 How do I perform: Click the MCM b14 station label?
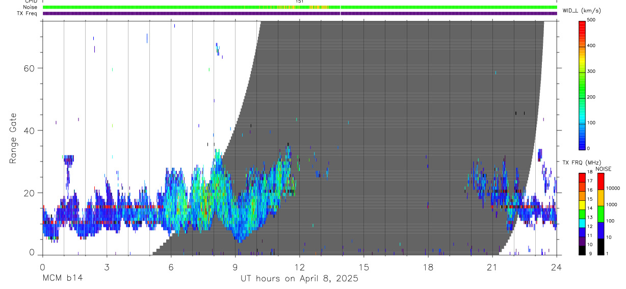click(x=62, y=278)
